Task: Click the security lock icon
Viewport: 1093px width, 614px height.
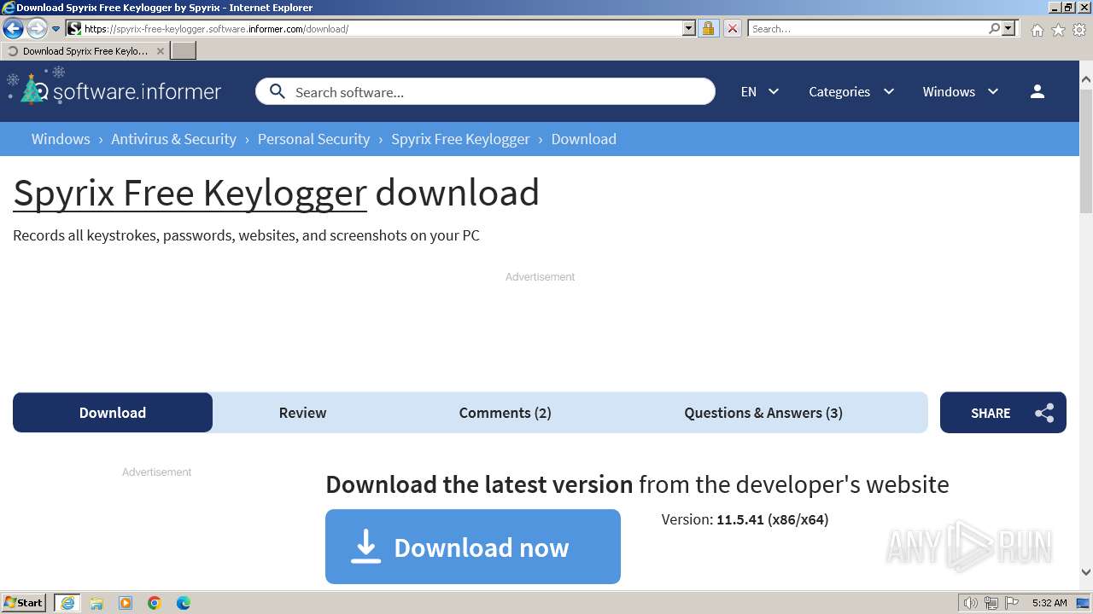Action: (708, 29)
